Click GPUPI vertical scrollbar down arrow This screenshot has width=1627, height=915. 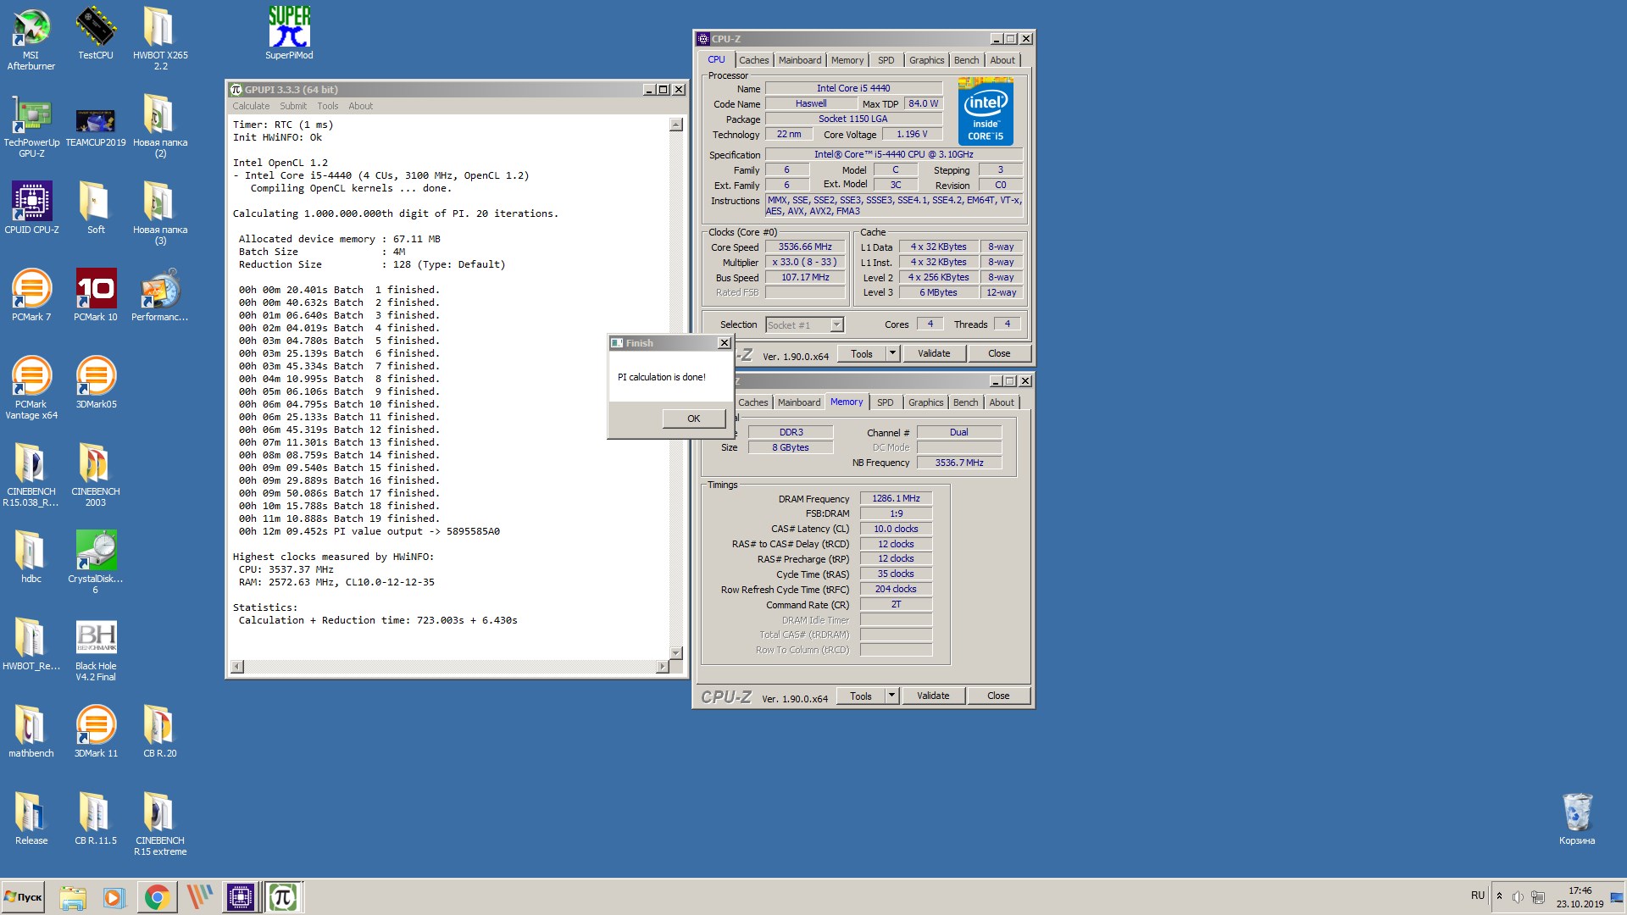pyautogui.click(x=676, y=652)
